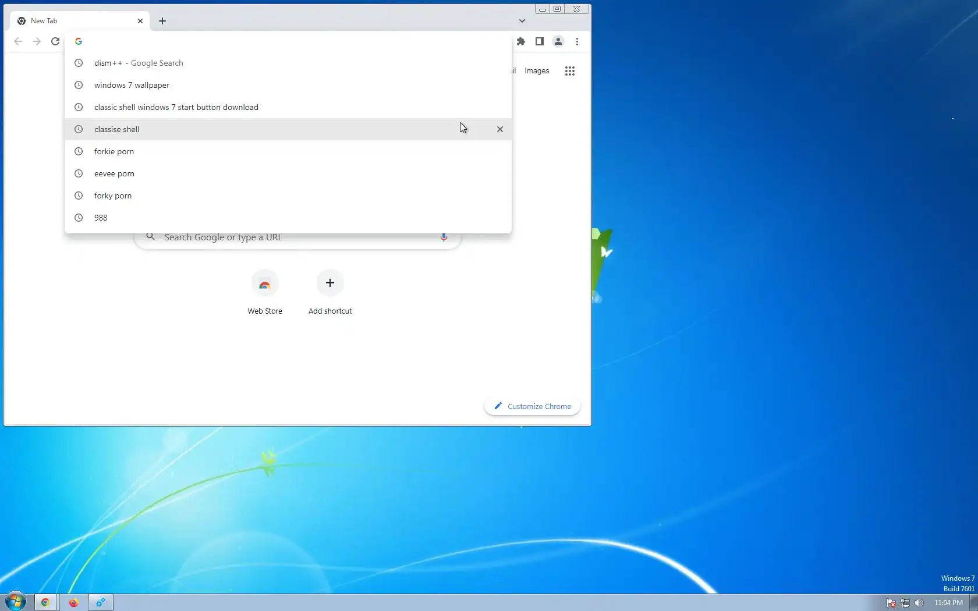Pick the 'windows 7 wallpaper' suggestion

pos(288,85)
